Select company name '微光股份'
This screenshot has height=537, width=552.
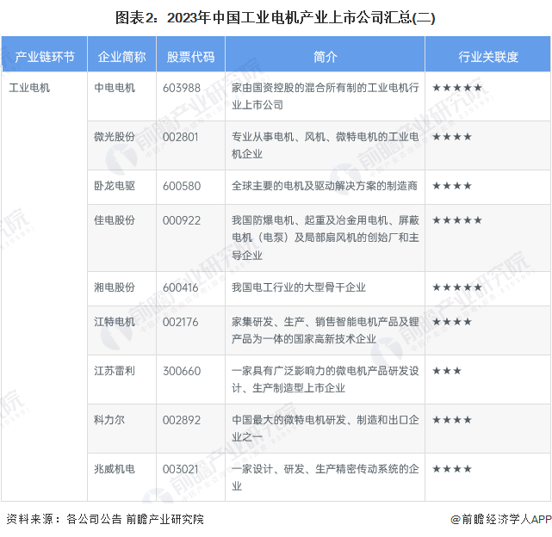point(115,137)
